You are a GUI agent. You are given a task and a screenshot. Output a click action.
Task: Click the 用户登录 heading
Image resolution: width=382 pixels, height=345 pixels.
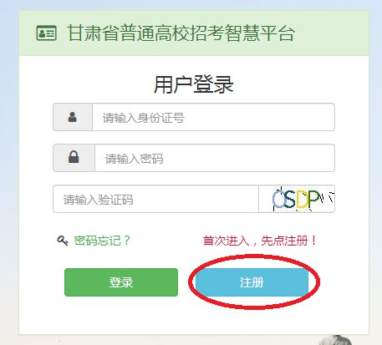(x=194, y=84)
